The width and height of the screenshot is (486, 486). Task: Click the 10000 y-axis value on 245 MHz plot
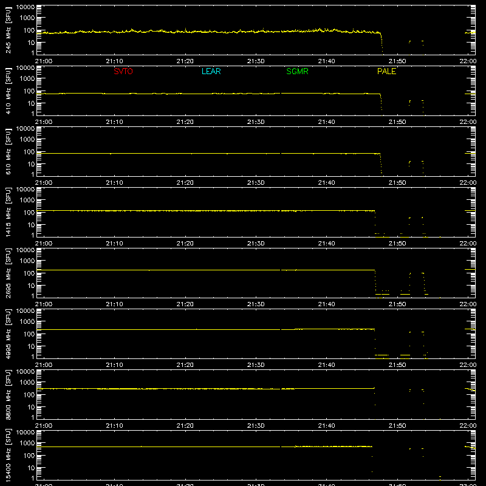pyautogui.click(x=26, y=7)
